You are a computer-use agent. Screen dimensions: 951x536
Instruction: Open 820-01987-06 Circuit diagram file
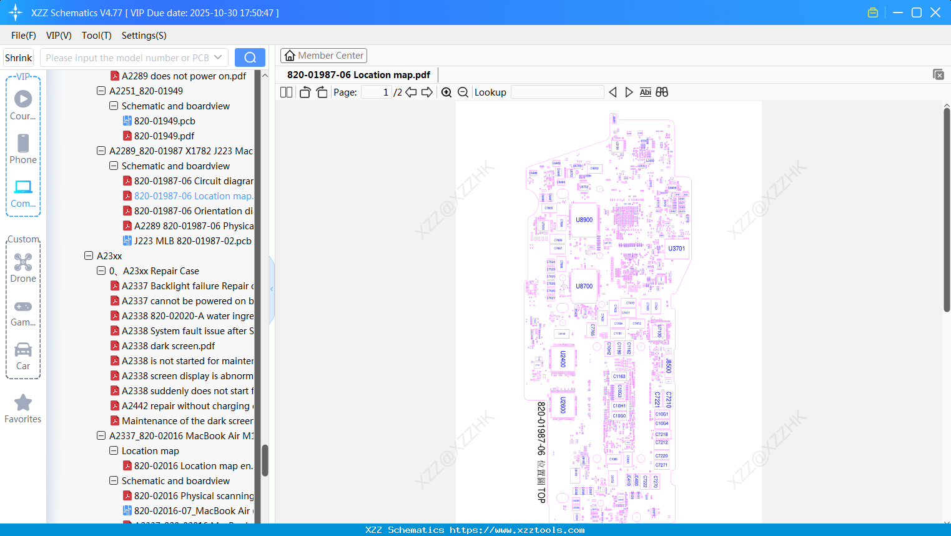pos(188,181)
